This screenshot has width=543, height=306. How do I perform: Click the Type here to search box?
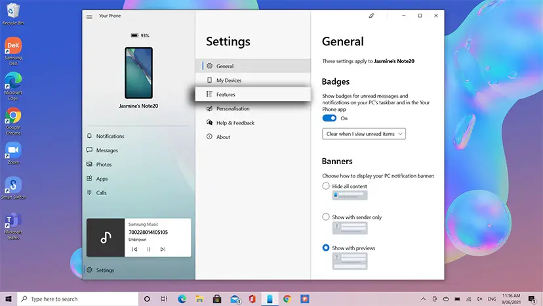(78, 299)
